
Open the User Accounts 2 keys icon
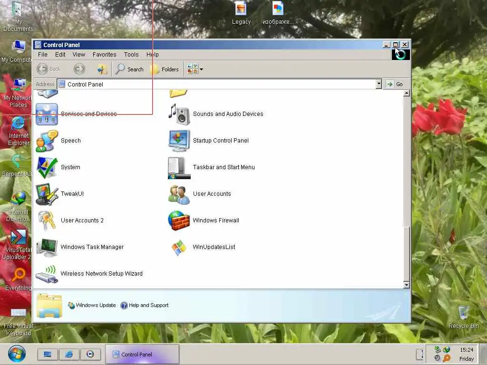[x=47, y=221]
